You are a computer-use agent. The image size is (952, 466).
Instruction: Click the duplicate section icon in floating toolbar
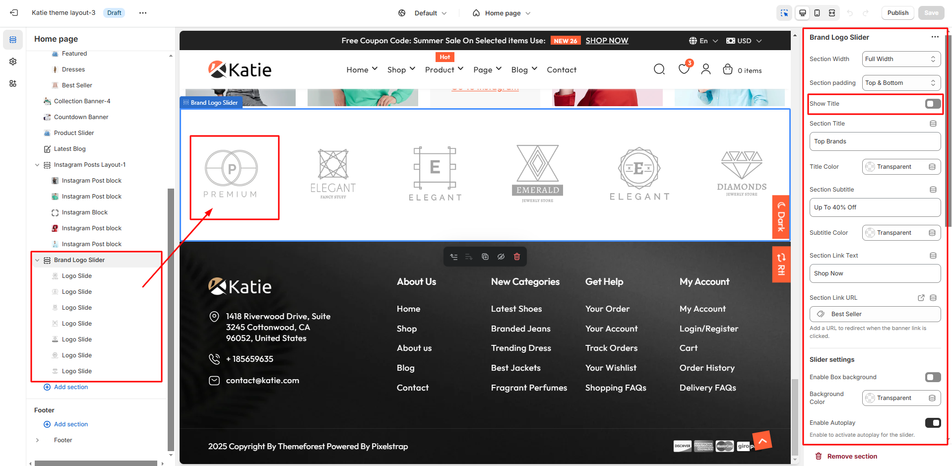[485, 257]
